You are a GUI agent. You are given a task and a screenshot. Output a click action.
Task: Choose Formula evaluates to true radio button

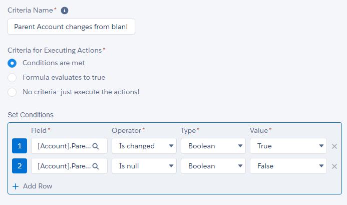click(12, 78)
